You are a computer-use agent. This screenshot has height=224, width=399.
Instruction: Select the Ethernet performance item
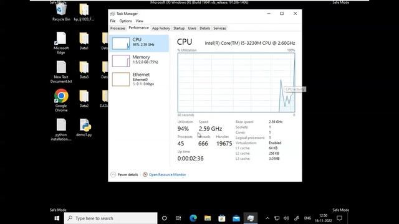139,79
